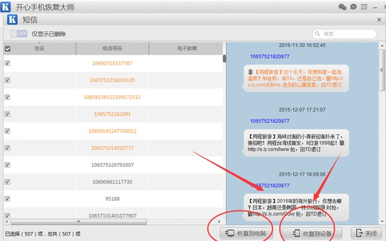This screenshot has width=386, height=241.
Task: Select phone number 10690718337787
Action: 112,63
